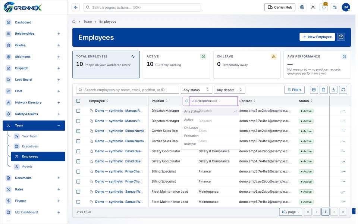The width and height of the screenshot is (358, 224).
Task: Refresh the employees table
Action: (x=343, y=90)
